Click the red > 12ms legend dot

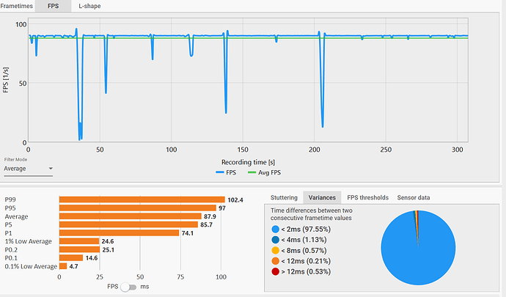tap(275, 271)
